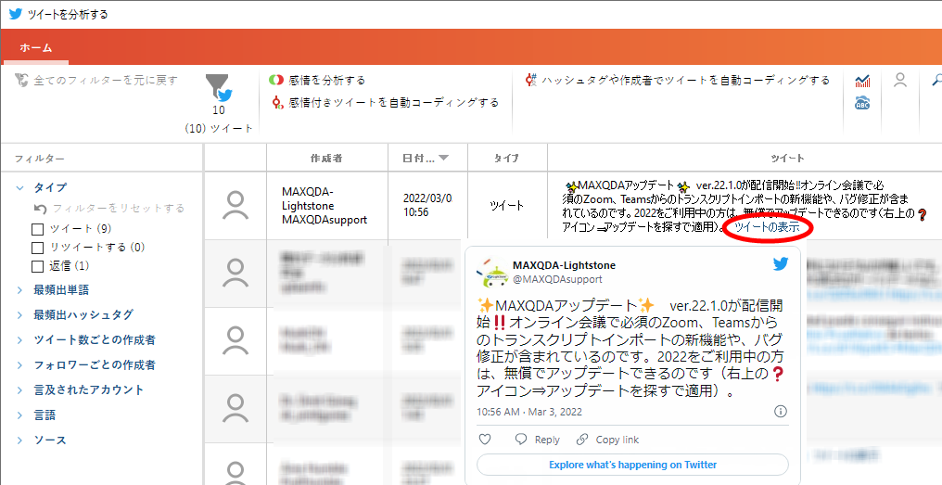Click Copy link in the tweet preview

tap(607, 440)
